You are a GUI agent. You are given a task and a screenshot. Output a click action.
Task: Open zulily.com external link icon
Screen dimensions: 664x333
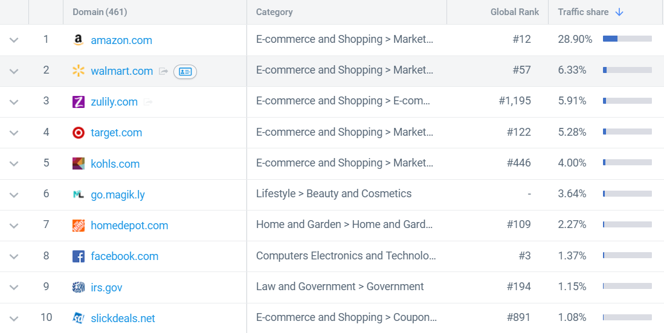tap(148, 102)
